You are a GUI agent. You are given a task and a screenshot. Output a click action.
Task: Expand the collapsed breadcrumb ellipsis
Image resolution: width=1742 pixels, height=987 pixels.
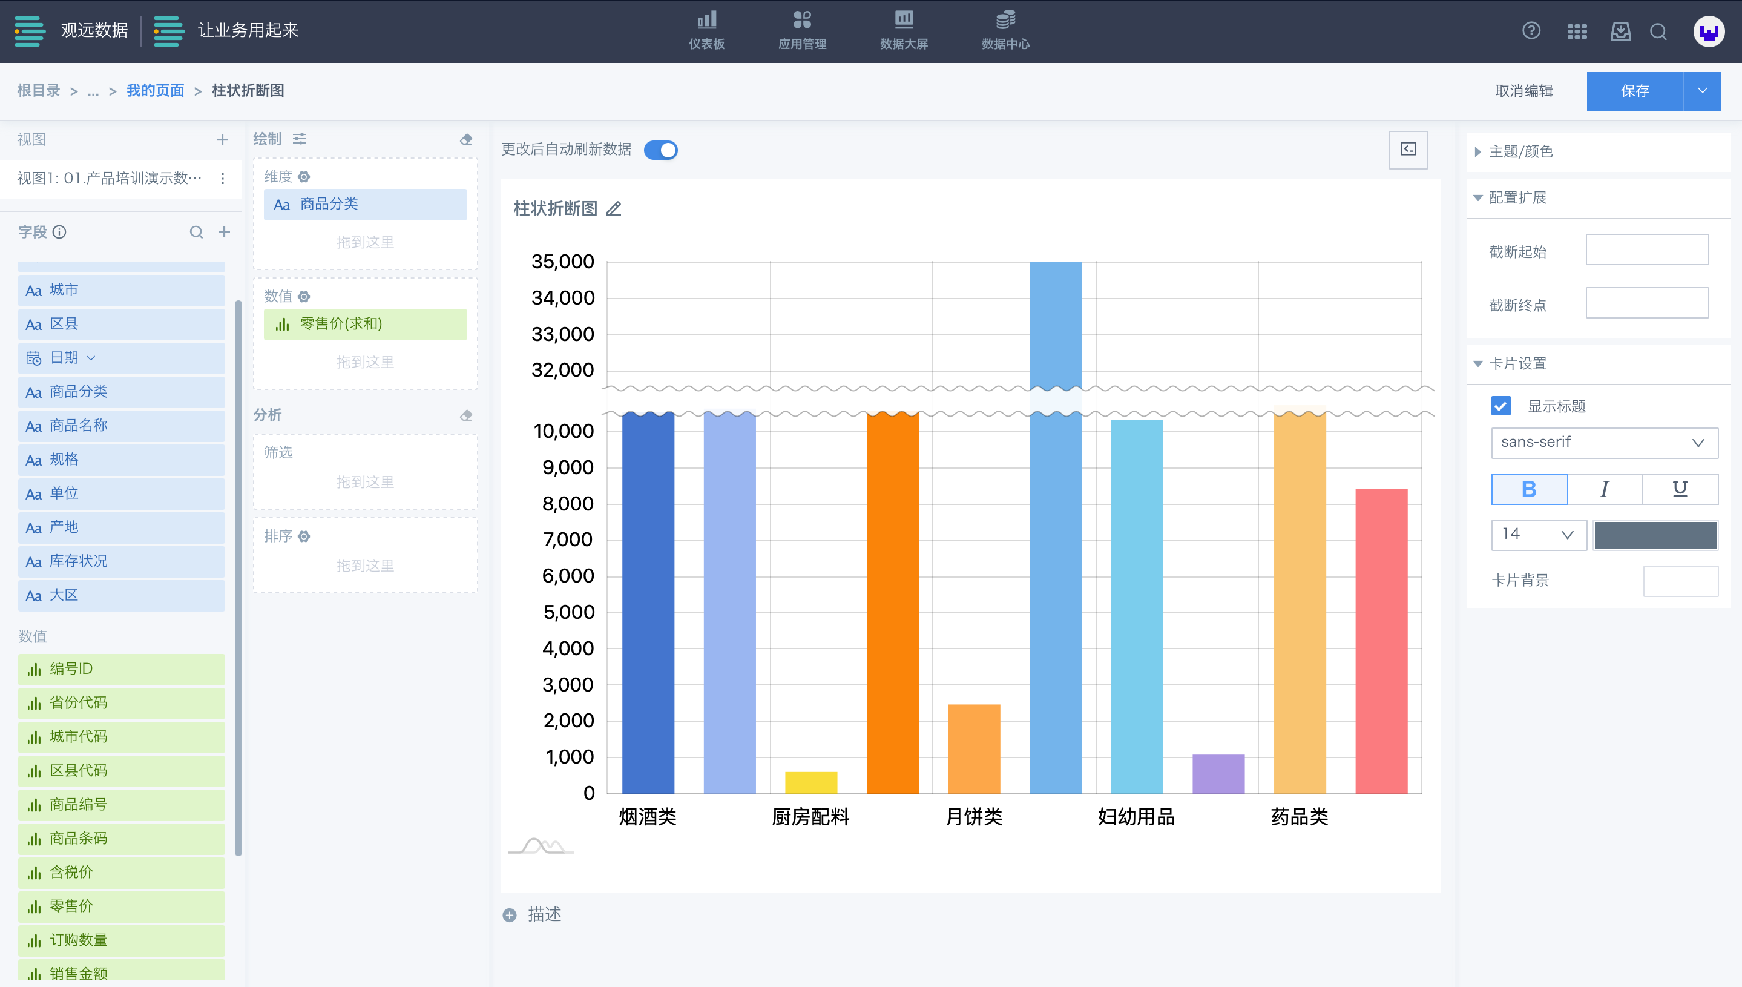(93, 91)
